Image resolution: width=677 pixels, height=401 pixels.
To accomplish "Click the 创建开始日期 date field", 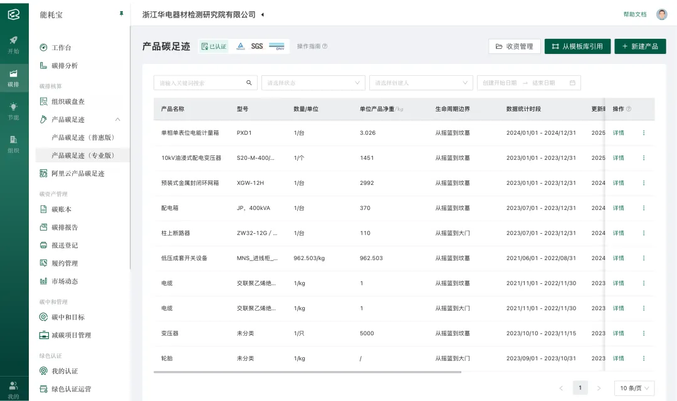I will pos(500,83).
